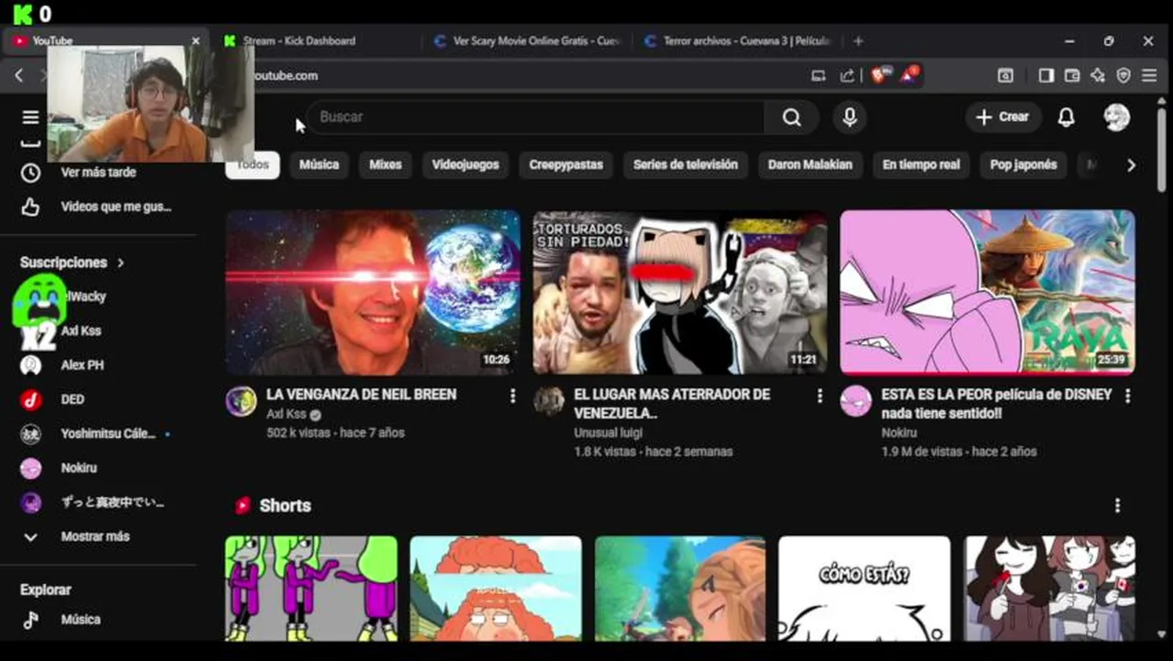Open the Leo AI sparkle icon
This screenshot has width=1173, height=661.
point(1097,75)
